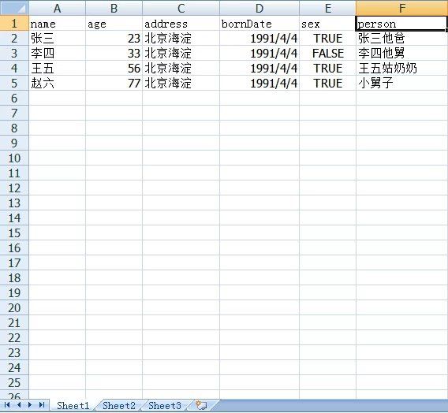Select 1991/4/4 date in row 3
Screen dimensions: 448x413
coord(259,53)
